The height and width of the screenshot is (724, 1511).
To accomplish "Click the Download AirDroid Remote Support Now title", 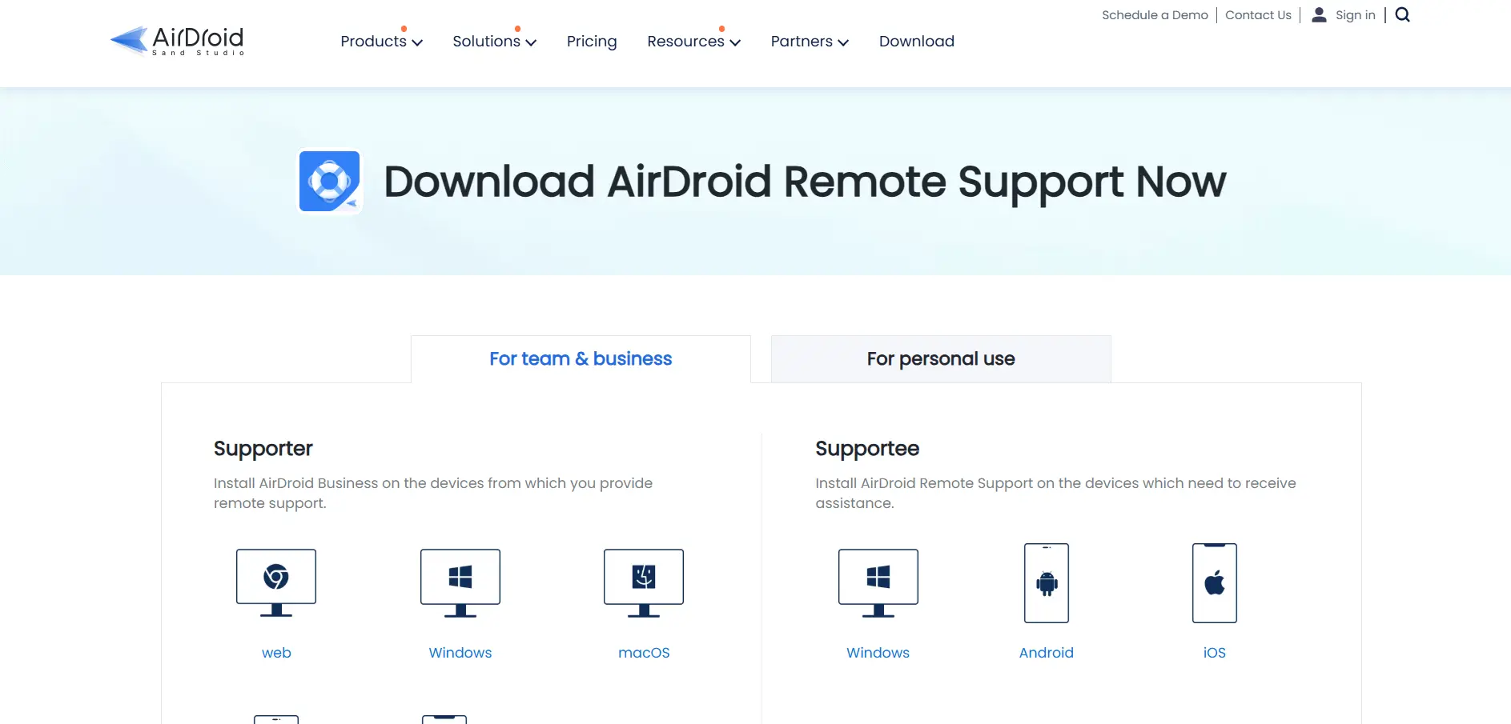I will coord(805,182).
